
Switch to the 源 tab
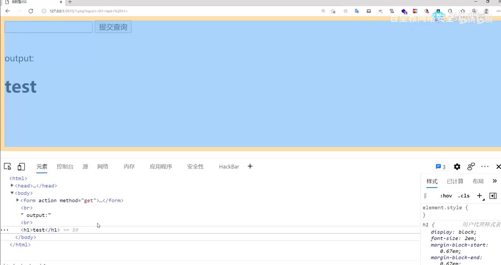point(85,167)
